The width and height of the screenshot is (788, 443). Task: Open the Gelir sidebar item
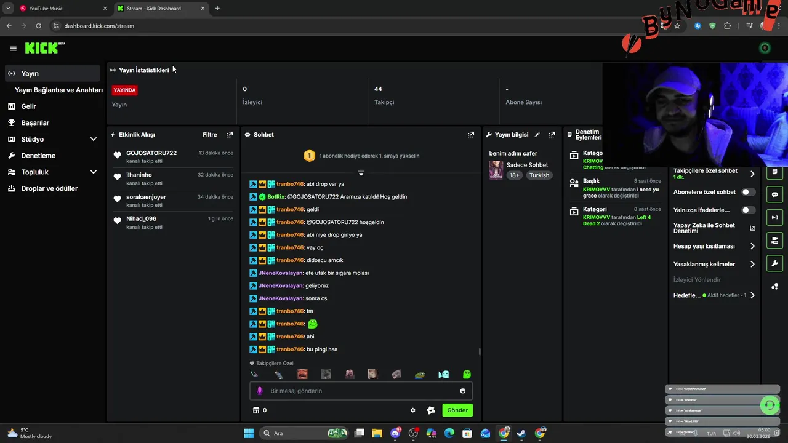[x=53, y=106]
